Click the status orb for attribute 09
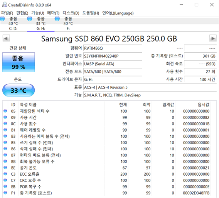The height and width of the screenshot is (198, 219). [5, 117]
